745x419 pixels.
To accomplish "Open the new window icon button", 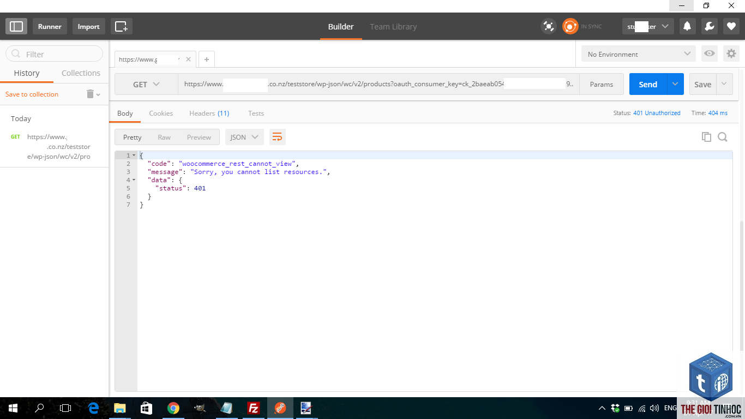I will 121,26.
